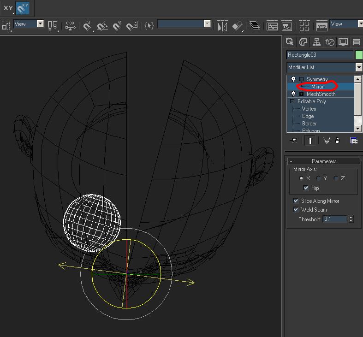Select the Y mirror axis radio button
The width and height of the screenshot is (363, 337).
coord(319,178)
